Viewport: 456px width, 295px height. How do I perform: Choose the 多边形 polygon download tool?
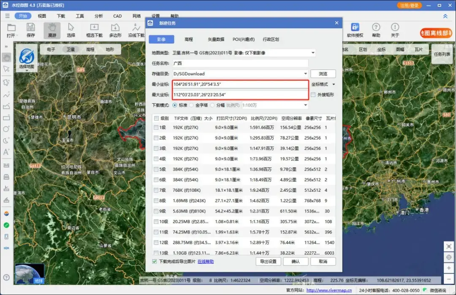click(x=114, y=30)
